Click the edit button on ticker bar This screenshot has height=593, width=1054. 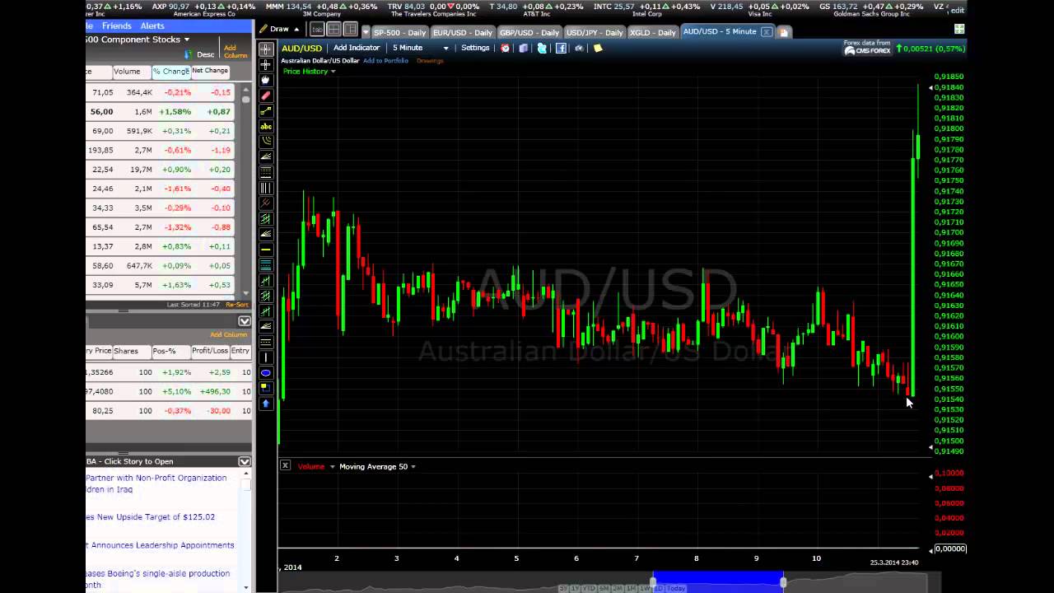point(957,10)
